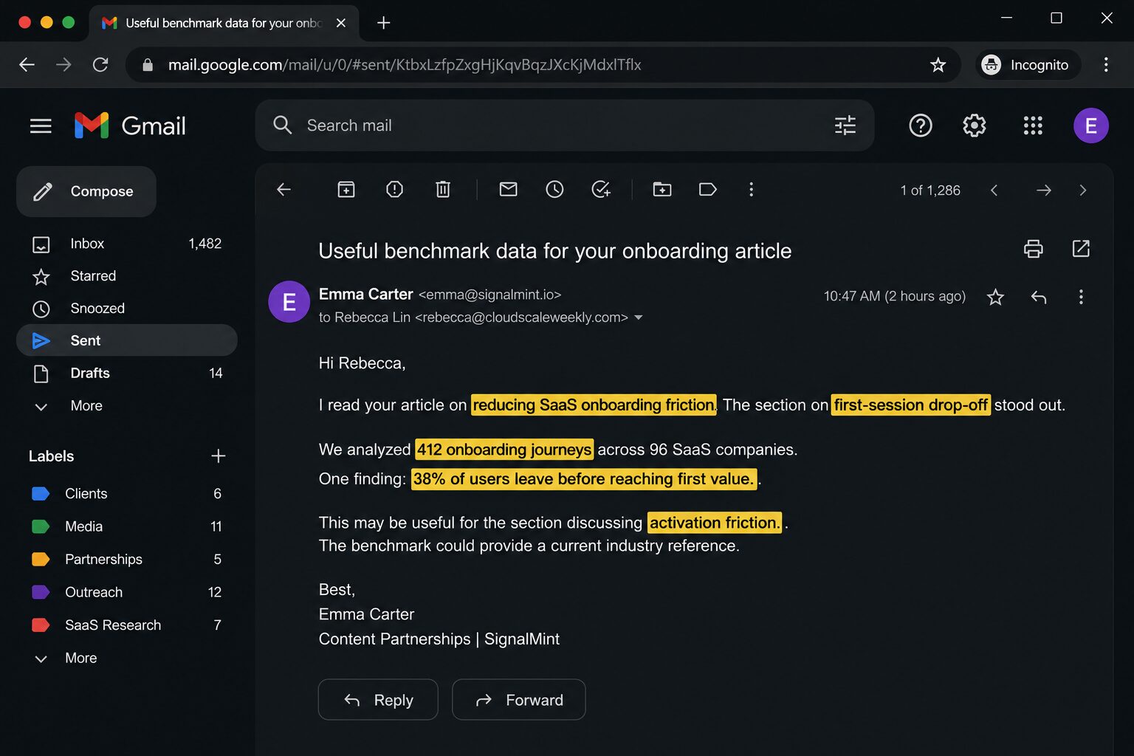This screenshot has width=1134, height=756.
Task: Click the Incognito profile button
Action: (1027, 65)
